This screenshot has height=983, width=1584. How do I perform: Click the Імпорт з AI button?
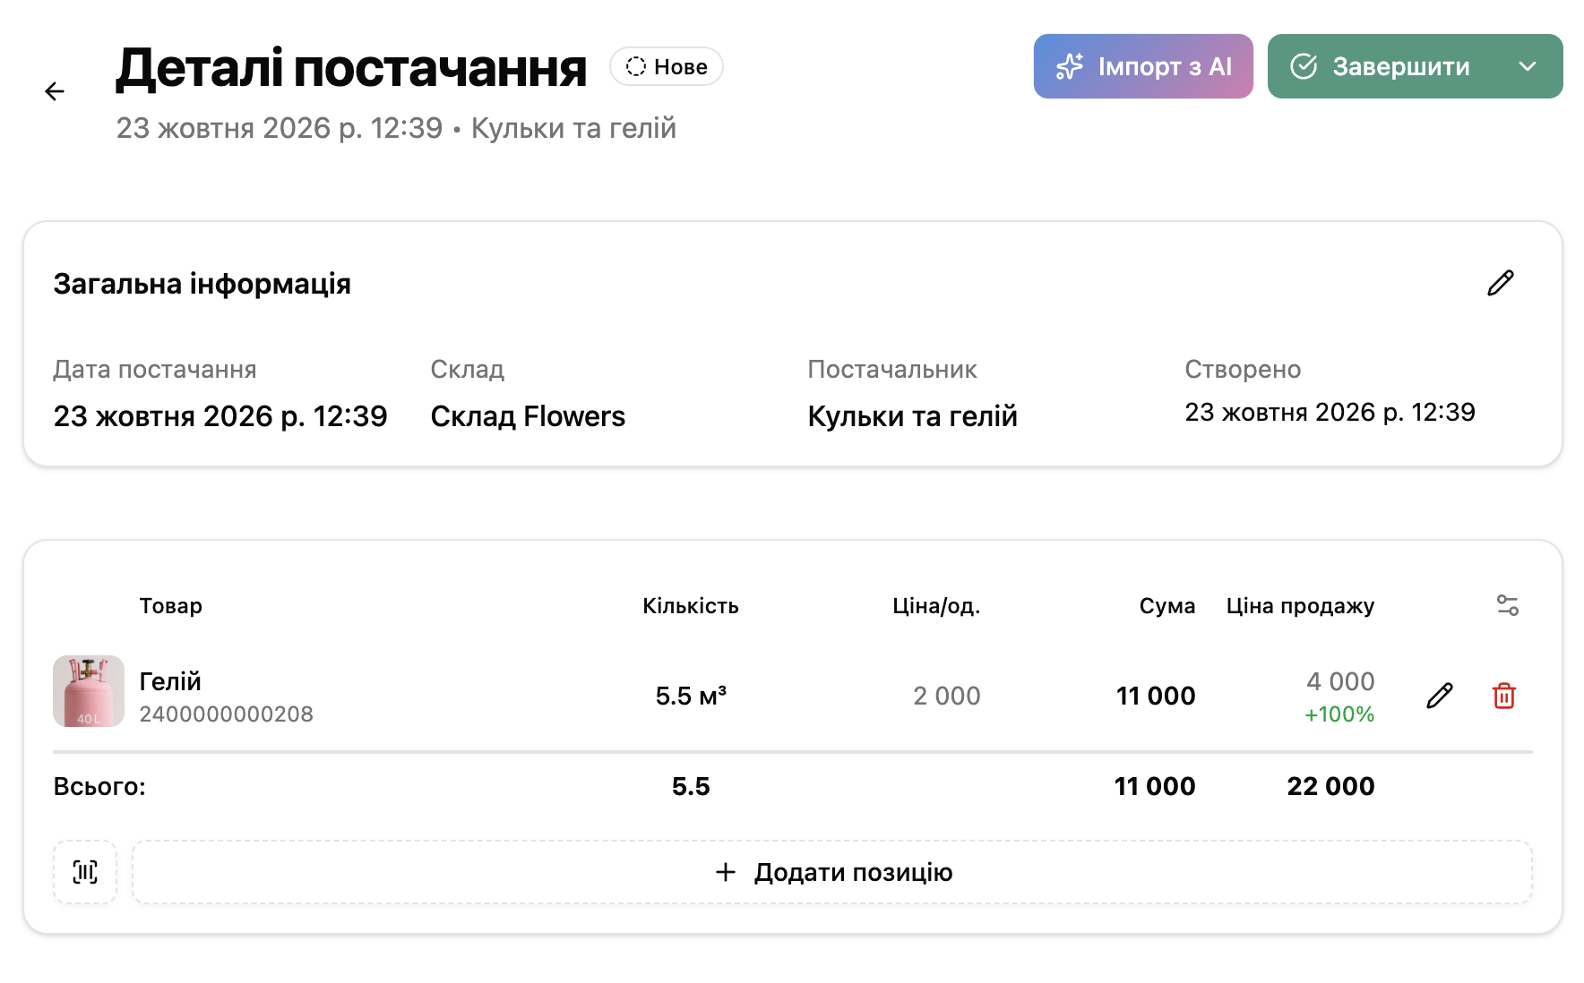tap(1143, 66)
